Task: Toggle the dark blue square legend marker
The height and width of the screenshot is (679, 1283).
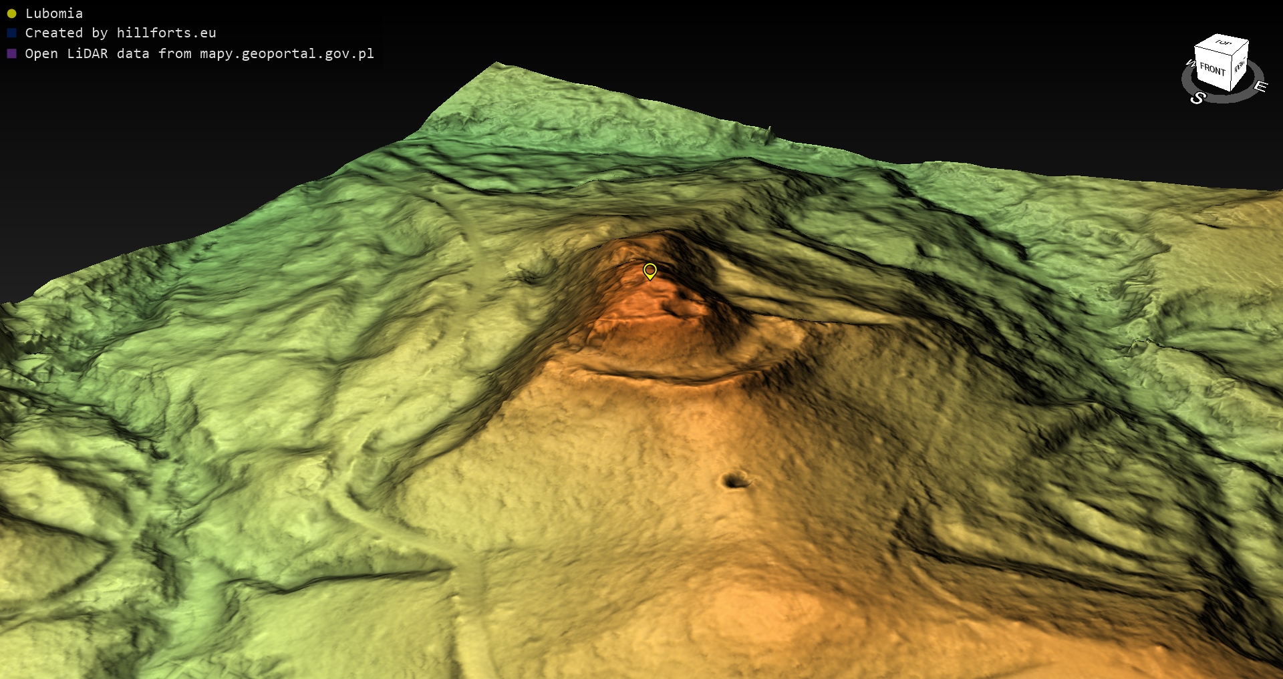Action: [11, 33]
